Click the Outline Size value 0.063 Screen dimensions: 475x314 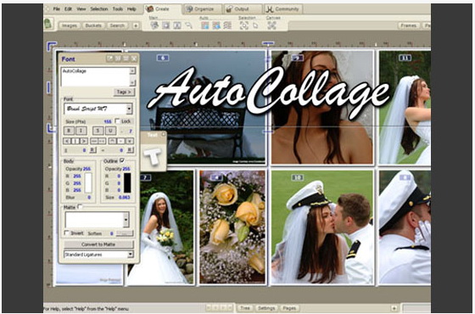click(124, 197)
